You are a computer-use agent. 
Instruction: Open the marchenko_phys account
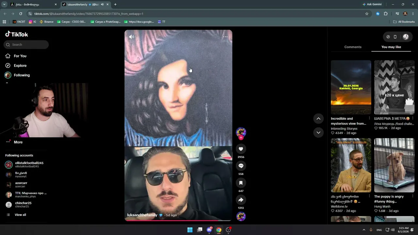(26, 195)
